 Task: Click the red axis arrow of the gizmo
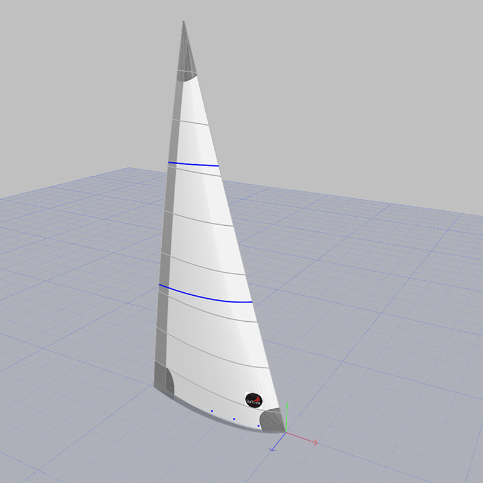(309, 441)
